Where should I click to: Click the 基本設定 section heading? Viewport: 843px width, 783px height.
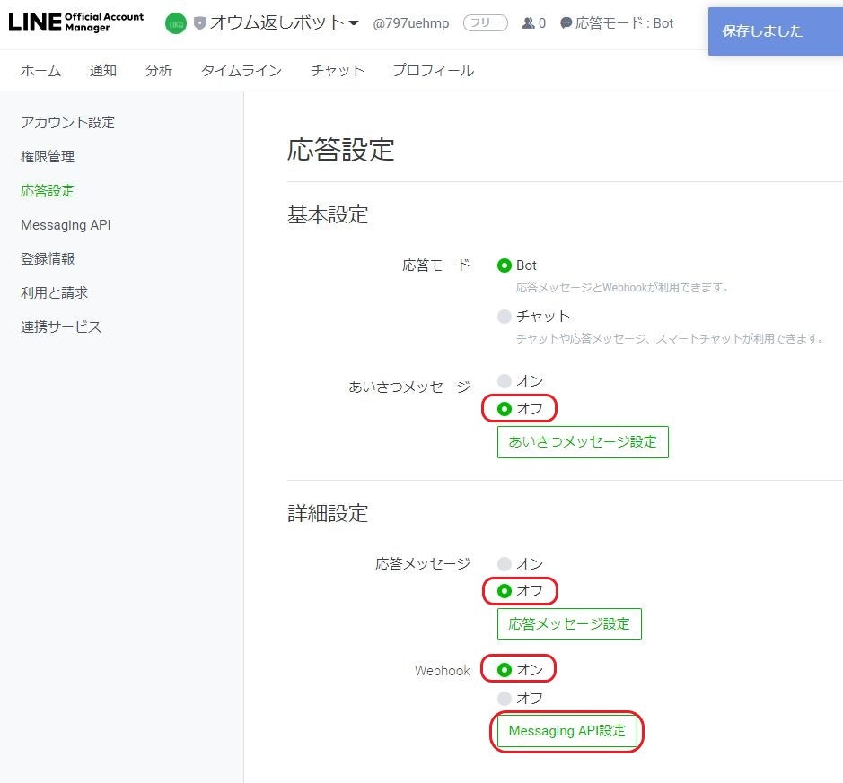[x=328, y=215]
